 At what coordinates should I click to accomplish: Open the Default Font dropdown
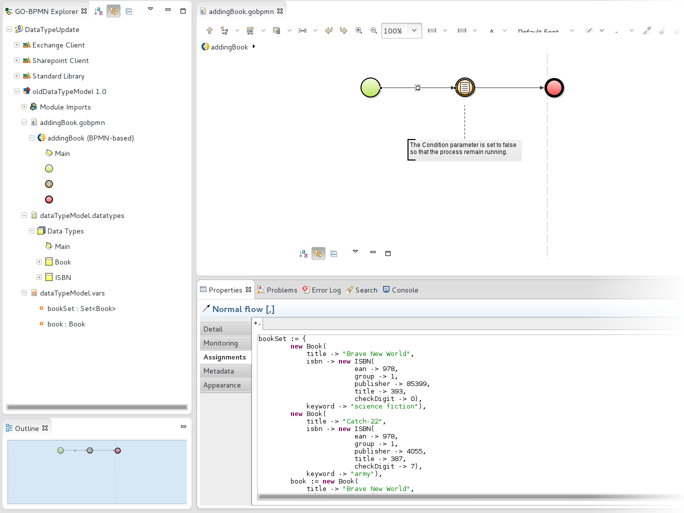(x=572, y=30)
